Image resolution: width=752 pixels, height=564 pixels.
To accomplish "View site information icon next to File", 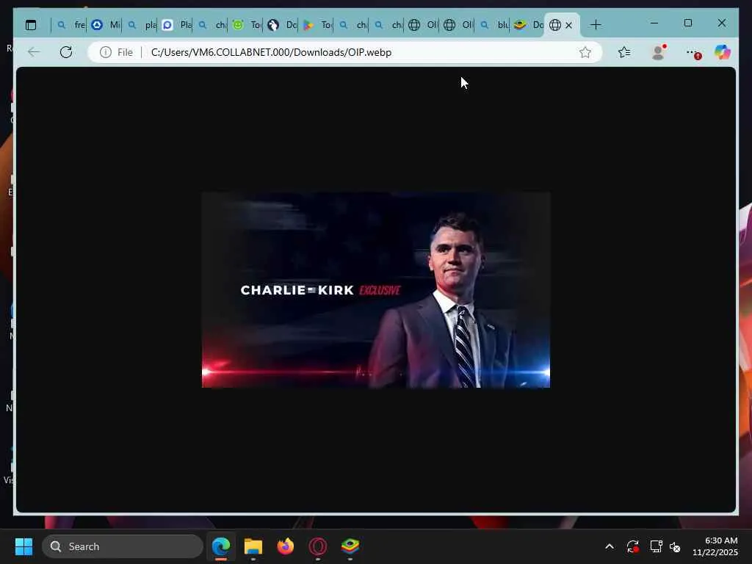I will 106,52.
